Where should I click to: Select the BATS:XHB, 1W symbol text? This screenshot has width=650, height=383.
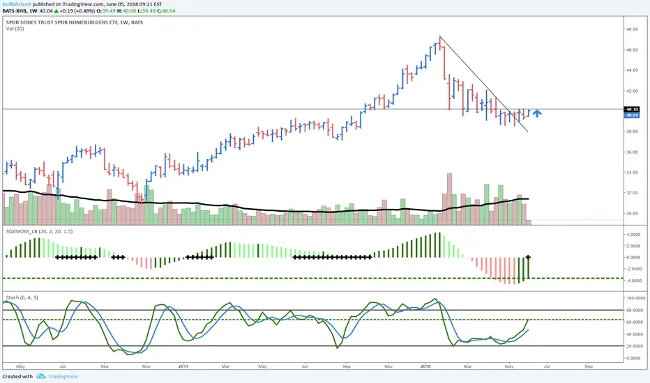pyautogui.click(x=20, y=10)
